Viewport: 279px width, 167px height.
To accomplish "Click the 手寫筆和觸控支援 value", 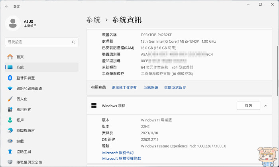I will (x=167, y=74).
